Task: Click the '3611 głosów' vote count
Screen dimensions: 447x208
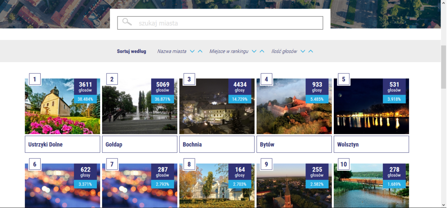Action: coord(85,87)
